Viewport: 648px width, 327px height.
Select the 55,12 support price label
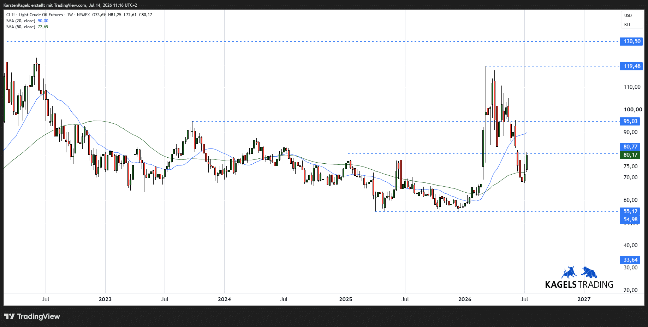tap(630, 211)
